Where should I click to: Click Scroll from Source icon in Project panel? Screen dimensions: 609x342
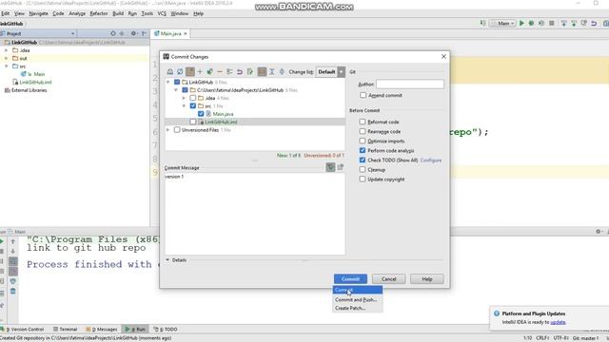(x=113, y=33)
